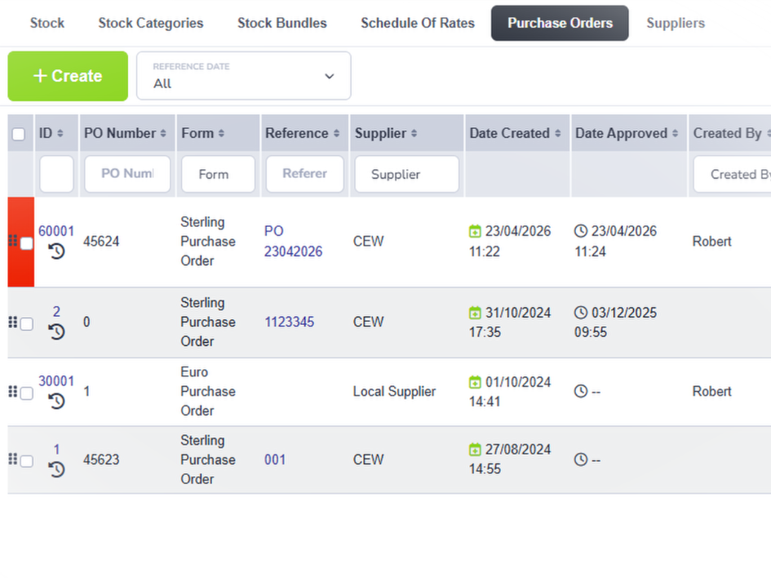Sort by Form column
The height and width of the screenshot is (578, 771).
(221, 133)
